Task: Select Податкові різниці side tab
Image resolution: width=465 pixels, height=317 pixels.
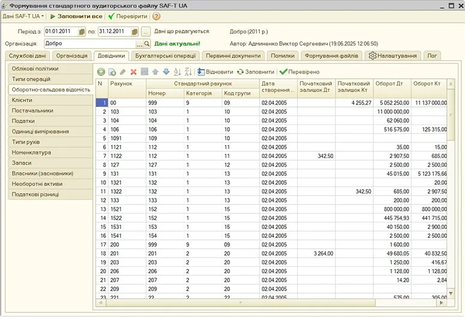Action: (50, 194)
